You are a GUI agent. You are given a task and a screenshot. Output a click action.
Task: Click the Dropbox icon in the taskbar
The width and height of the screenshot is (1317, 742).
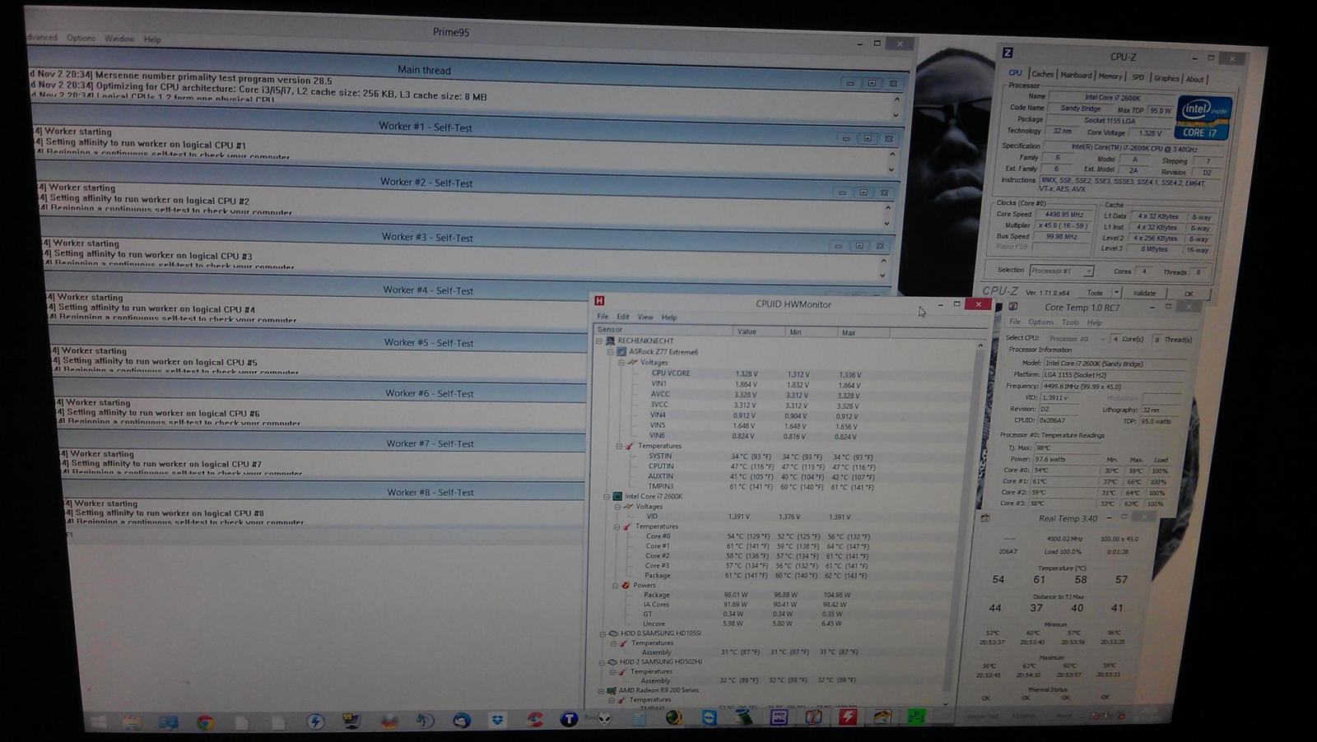click(498, 720)
